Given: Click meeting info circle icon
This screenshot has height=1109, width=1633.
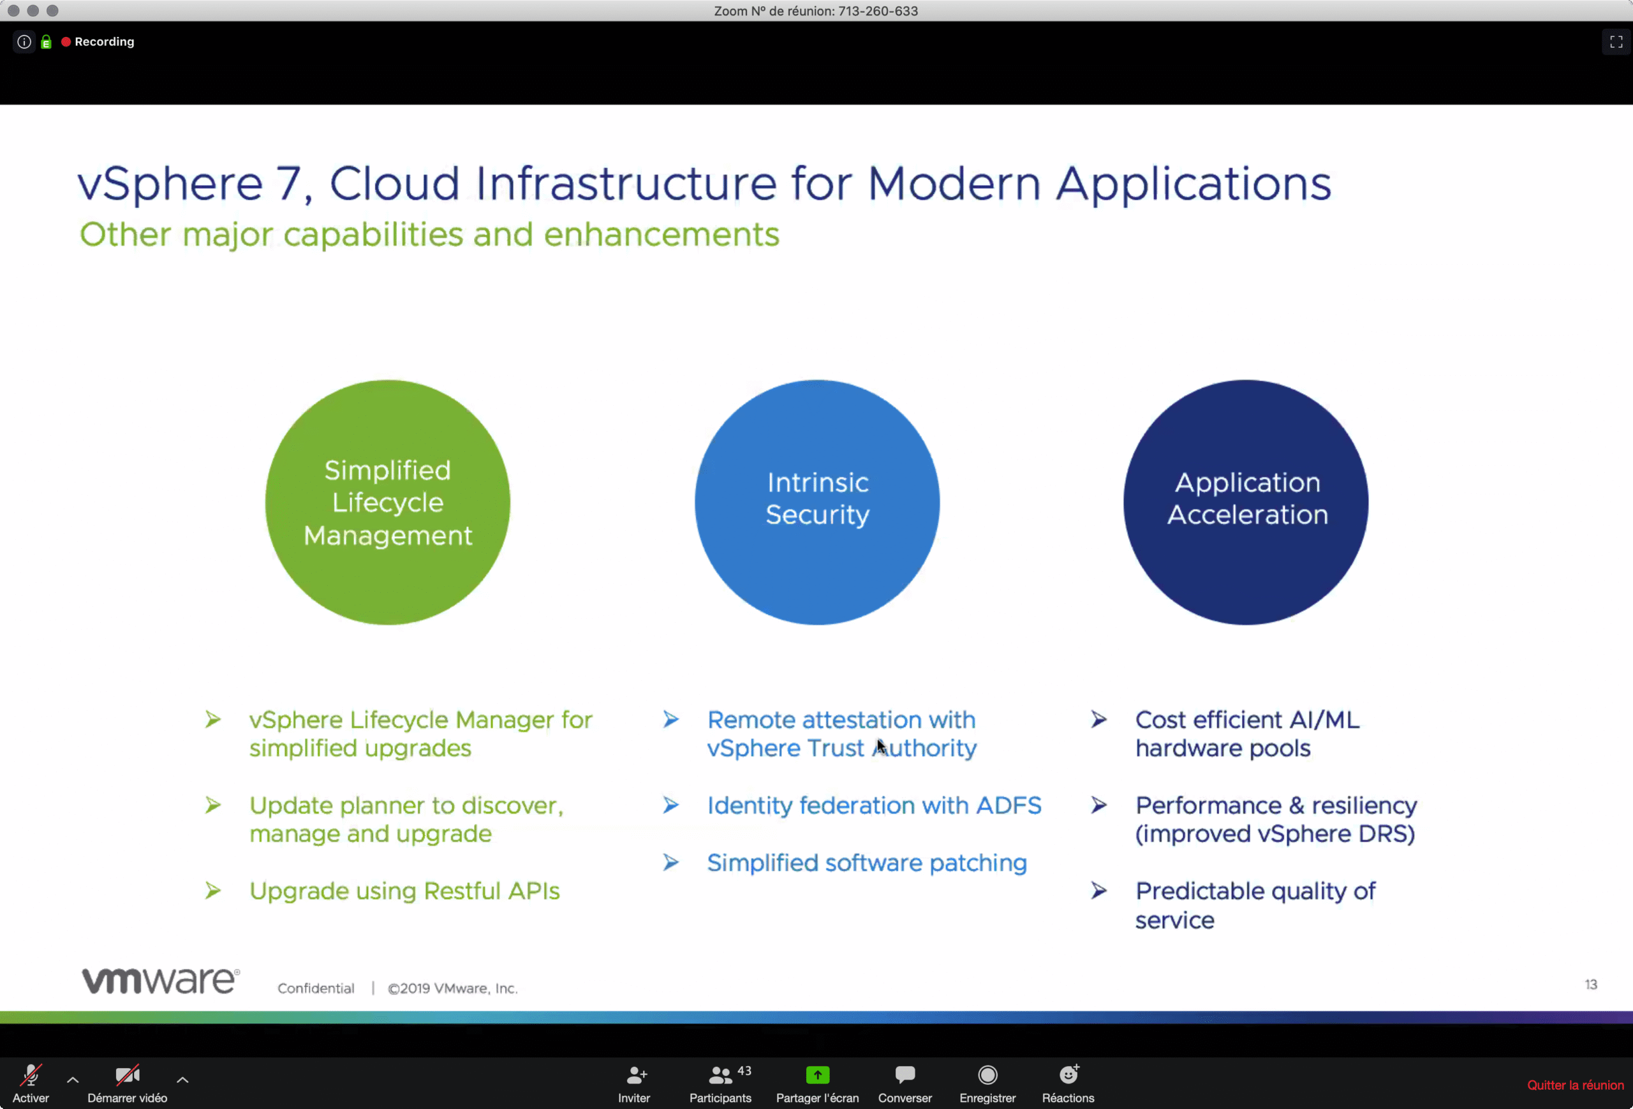Looking at the screenshot, I should 24,42.
